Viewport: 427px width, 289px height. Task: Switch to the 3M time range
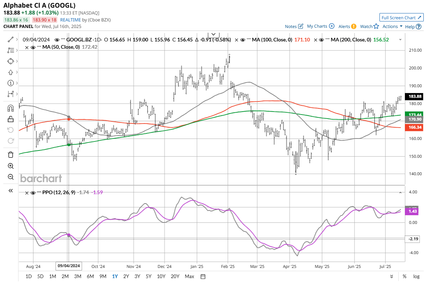coord(78,276)
